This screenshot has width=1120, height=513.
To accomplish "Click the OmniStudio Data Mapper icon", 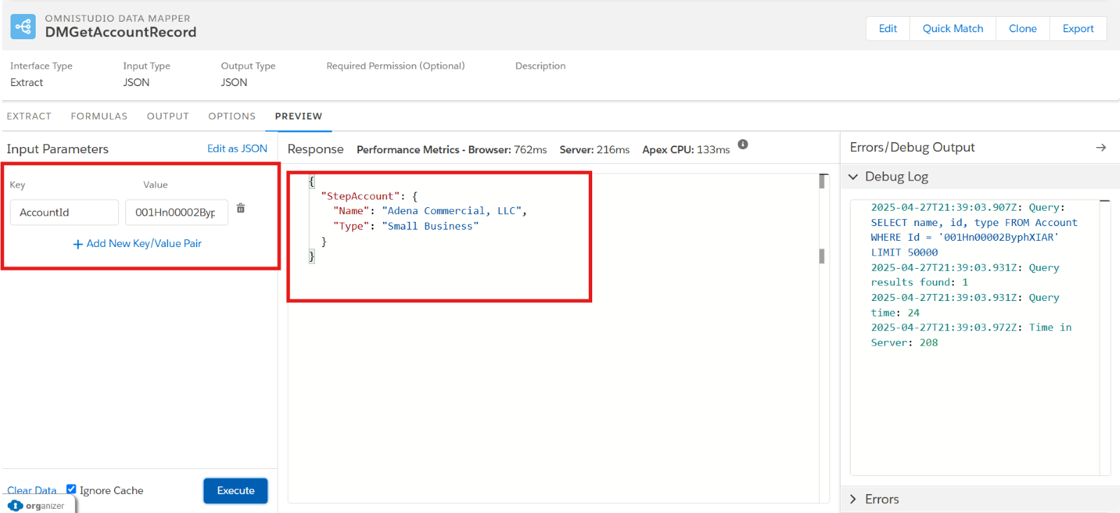I will [23, 27].
